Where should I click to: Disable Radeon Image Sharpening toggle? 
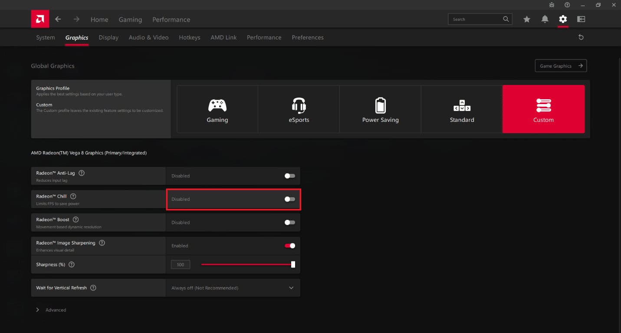289,246
